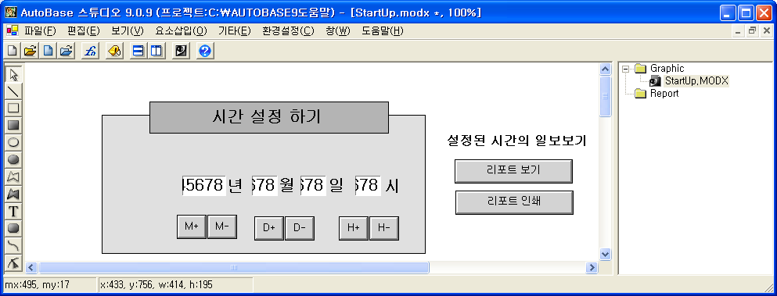The height and width of the screenshot is (296, 777).
Task: Choose the filled ellipse tool
Action: click(x=13, y=159)
